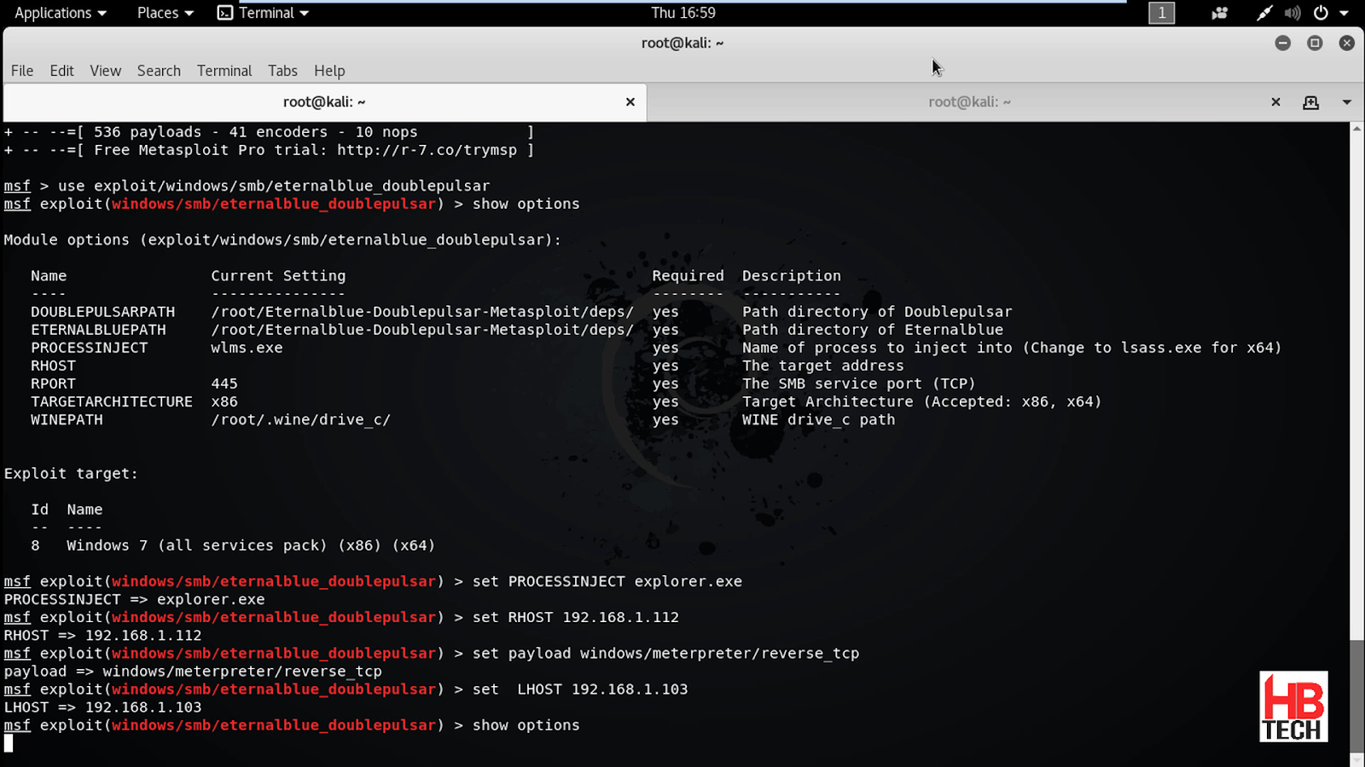Viewport: 1365px width, 767px height.
Task: Click the 'Exploit target:' heading
Action: point(71,474)
